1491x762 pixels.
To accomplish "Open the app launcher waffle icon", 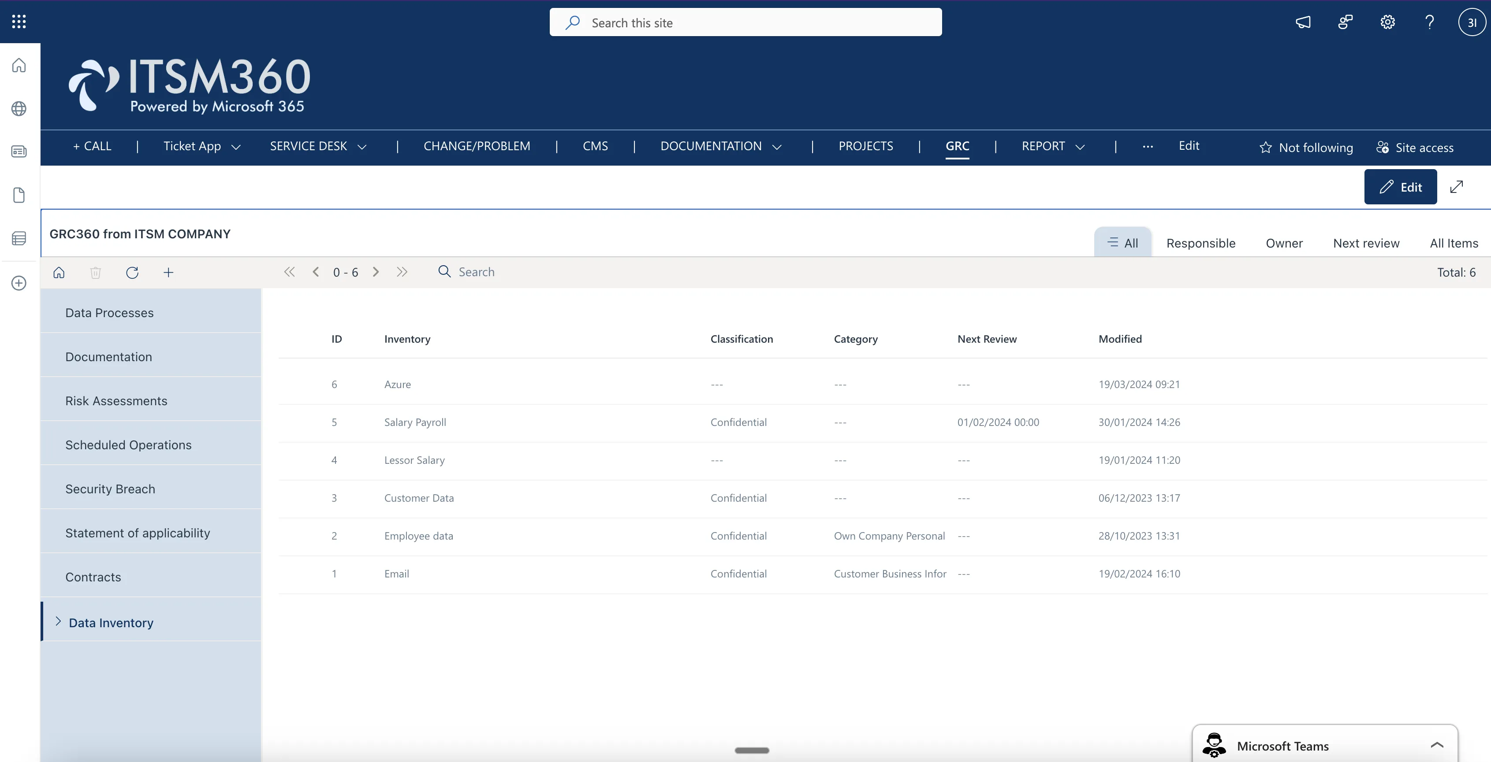I will (x=19, y=22).
